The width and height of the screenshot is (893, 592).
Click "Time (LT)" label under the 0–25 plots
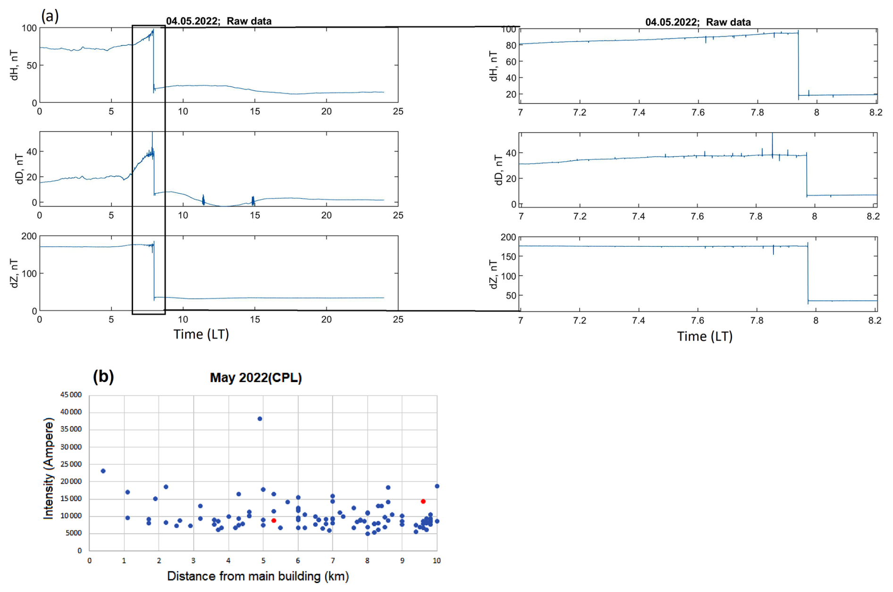click(201, 334)
